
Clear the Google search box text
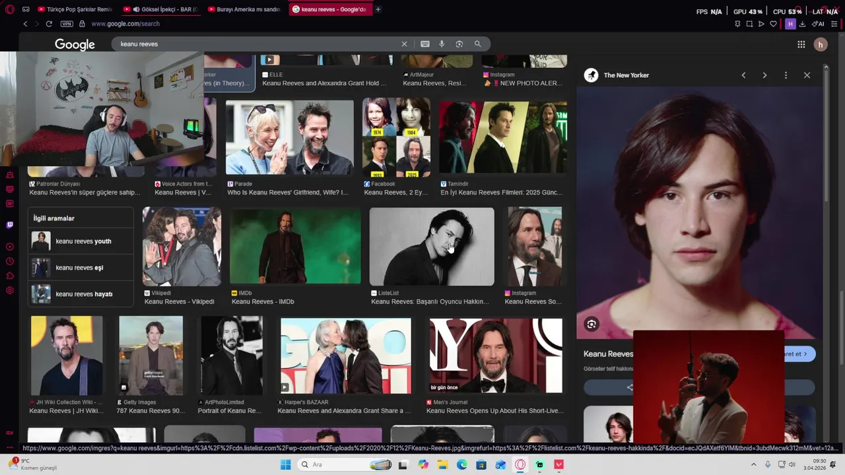pyautogui.click(x=404, y=44)
